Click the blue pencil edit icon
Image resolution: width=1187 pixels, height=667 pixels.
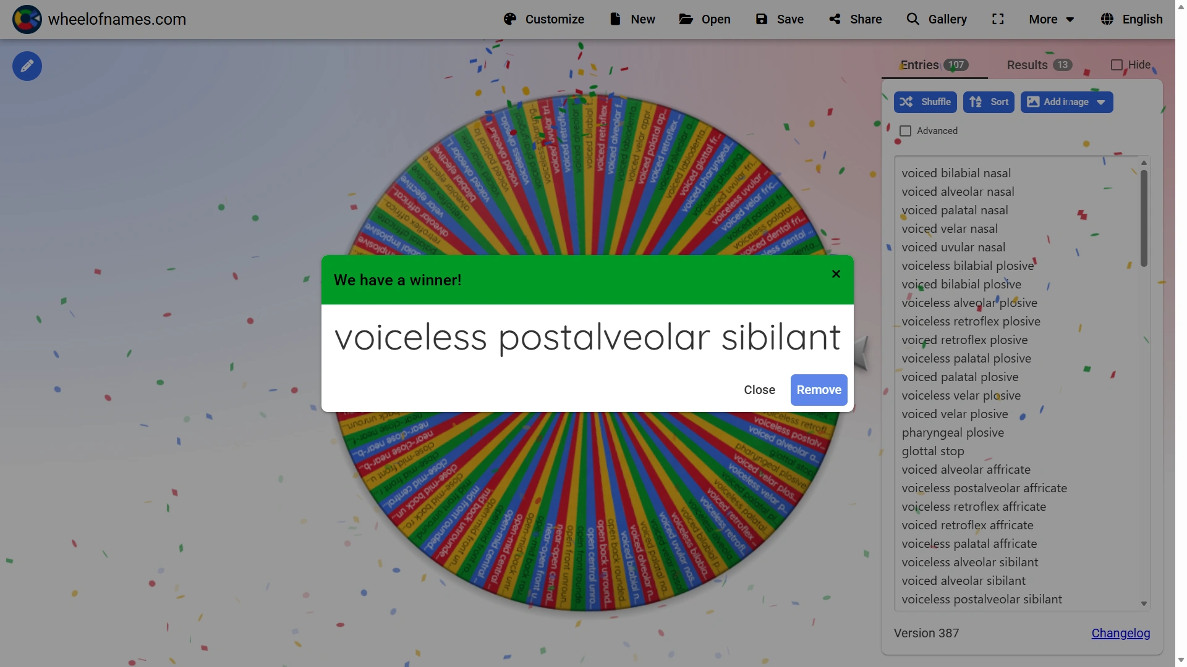tap(27, 66)
